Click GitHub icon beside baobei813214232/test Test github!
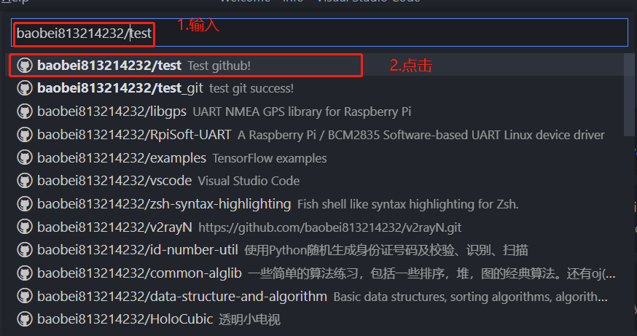The image size is (637, 336). (25, 66)
